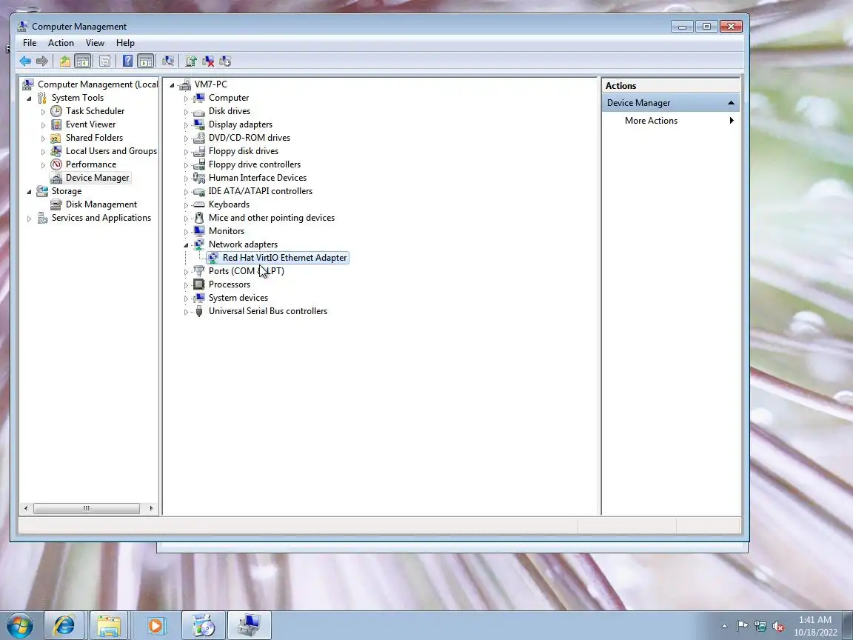
Task: Collapse the Storage node
Action: (x=30, y=192)
